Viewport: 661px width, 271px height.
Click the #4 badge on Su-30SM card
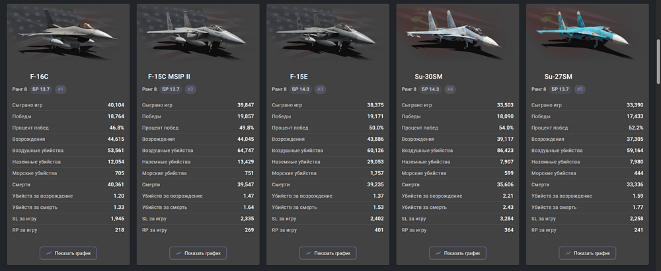click(449, 89)
